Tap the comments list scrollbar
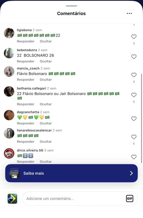Viewport: 143px width, 218px height. [142, 117]
